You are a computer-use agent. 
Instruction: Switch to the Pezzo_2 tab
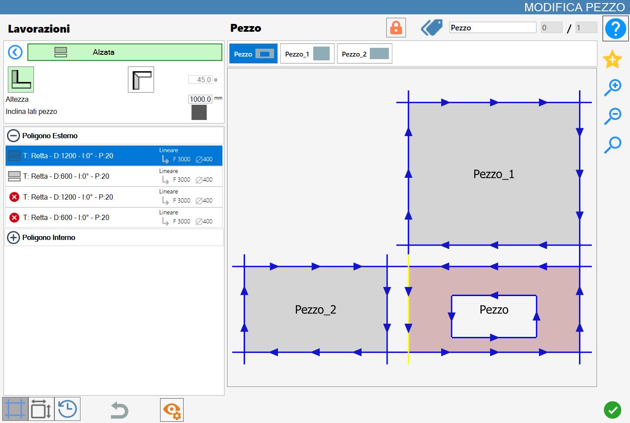click(365, 54)
